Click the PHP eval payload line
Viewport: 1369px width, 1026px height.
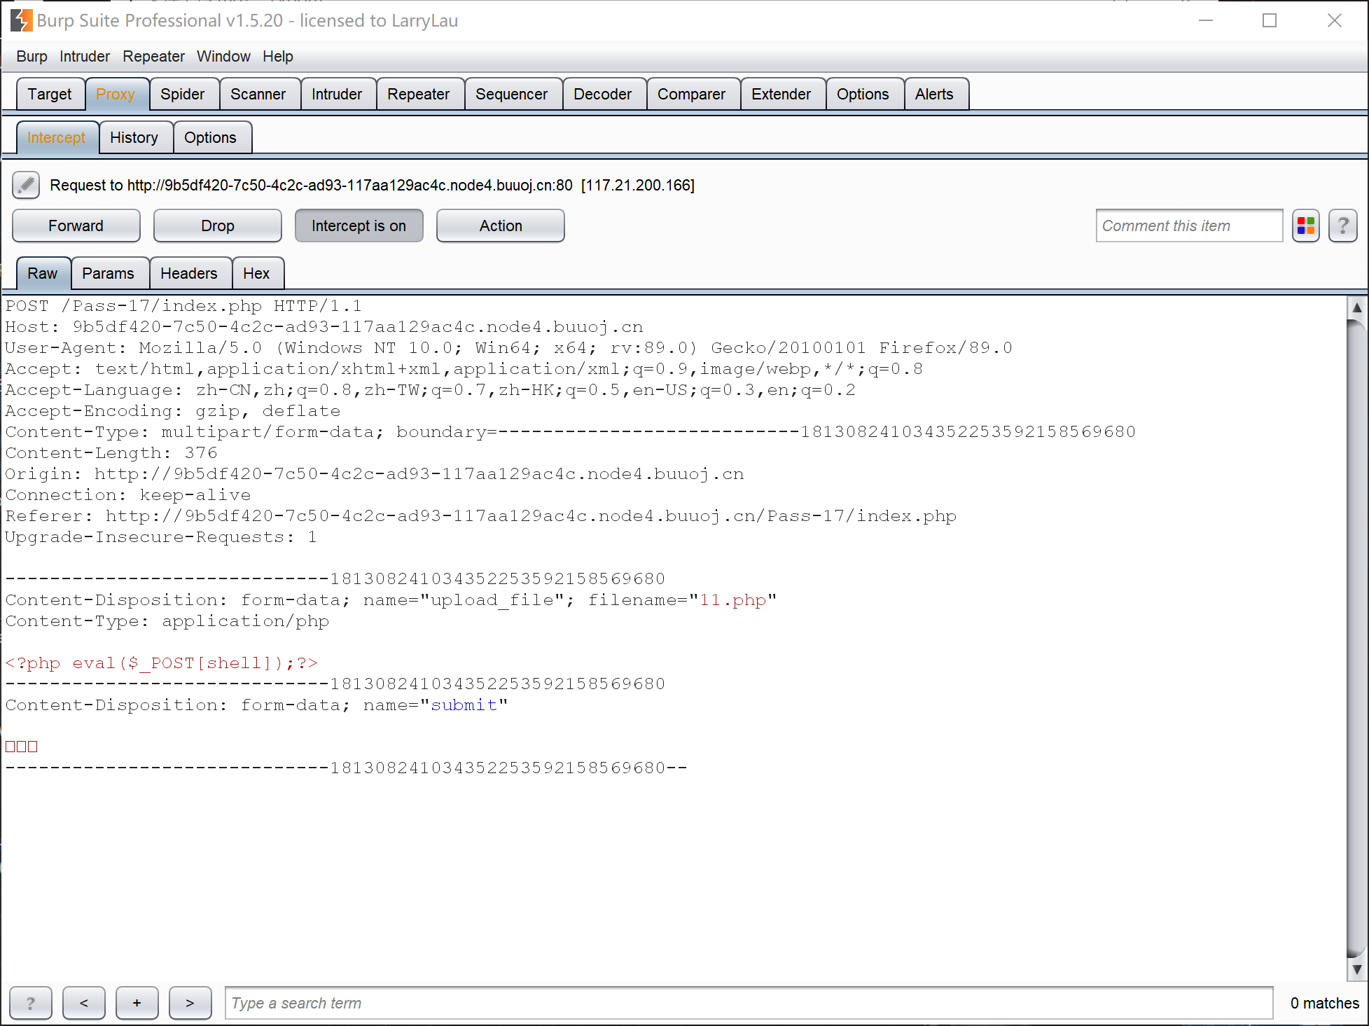tap(162, 663)
